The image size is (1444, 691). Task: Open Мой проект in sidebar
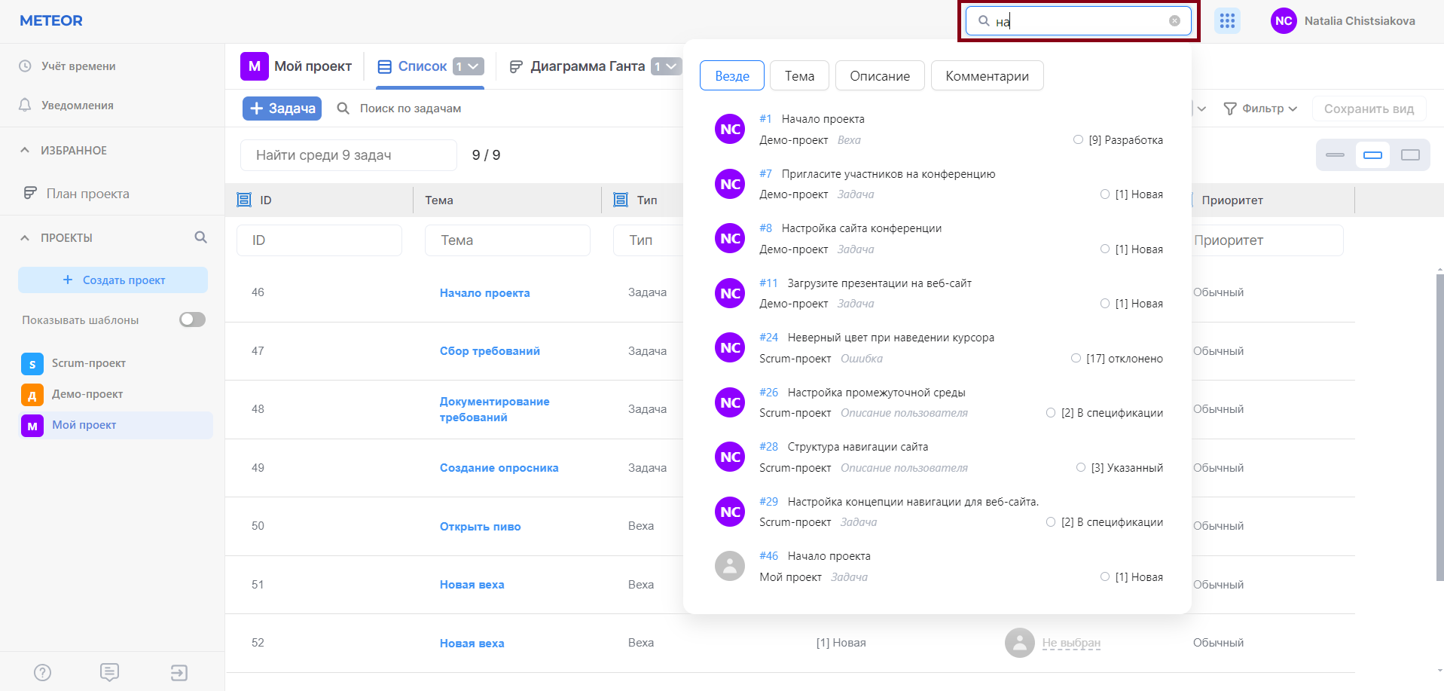[115, 425]
